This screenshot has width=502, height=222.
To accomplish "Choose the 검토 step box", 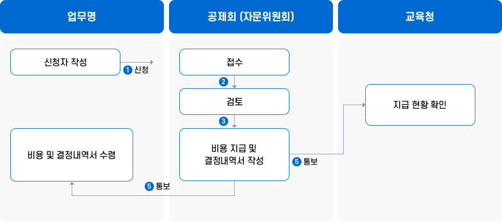I will 234,102.
